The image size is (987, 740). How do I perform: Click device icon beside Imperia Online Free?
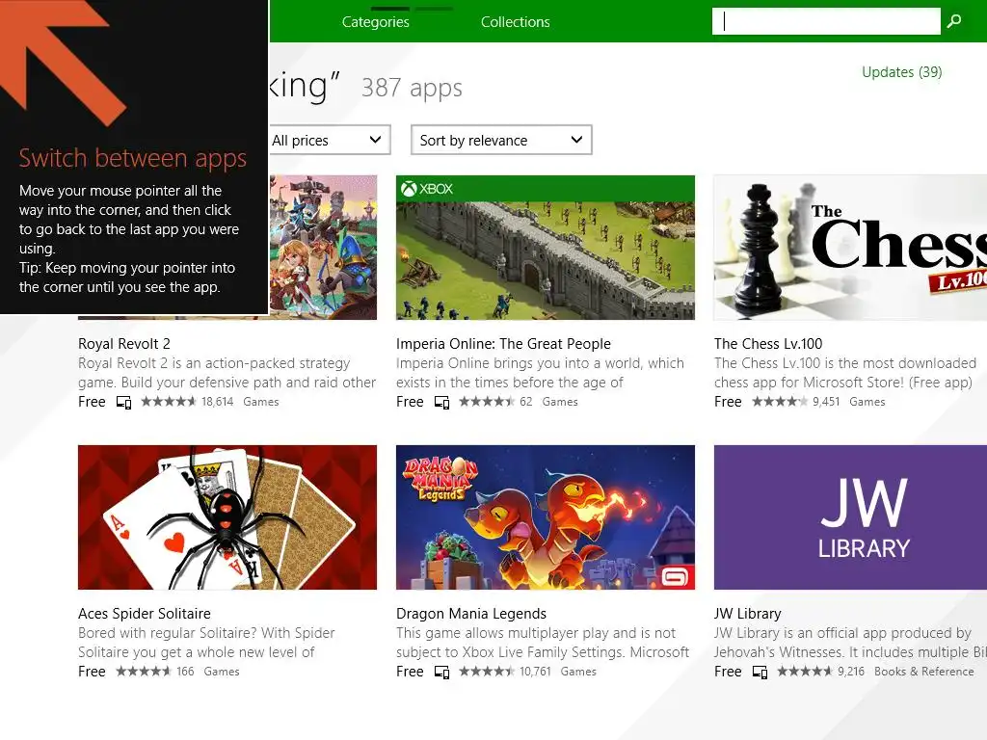coord(441,402)
